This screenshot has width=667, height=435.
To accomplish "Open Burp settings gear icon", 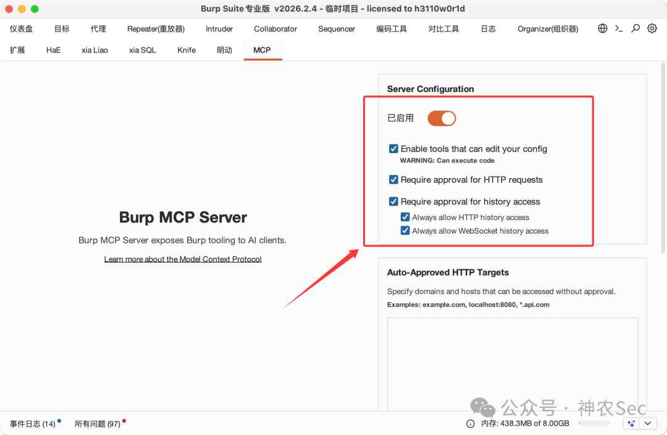I will point(652,28).
